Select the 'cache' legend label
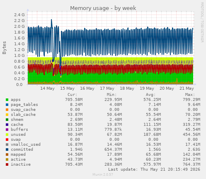Viewport: 206px width, 179px height. pos(17,125)
